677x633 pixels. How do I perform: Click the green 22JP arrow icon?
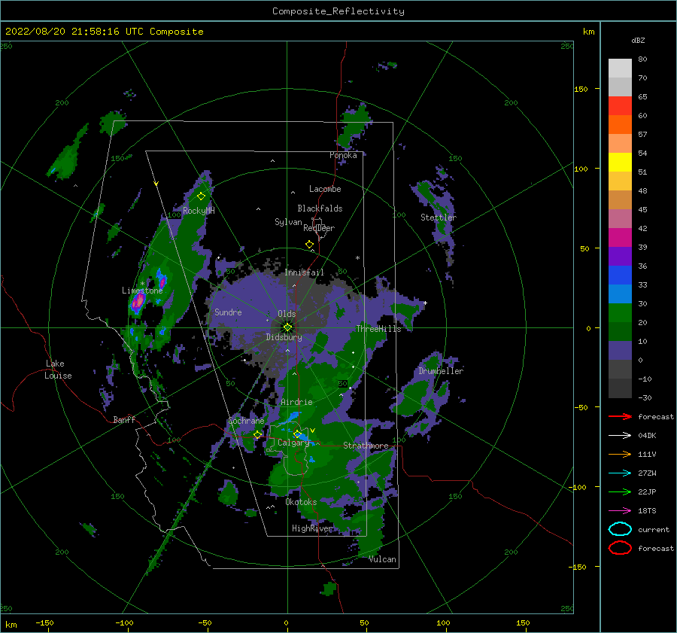[620, 491]
